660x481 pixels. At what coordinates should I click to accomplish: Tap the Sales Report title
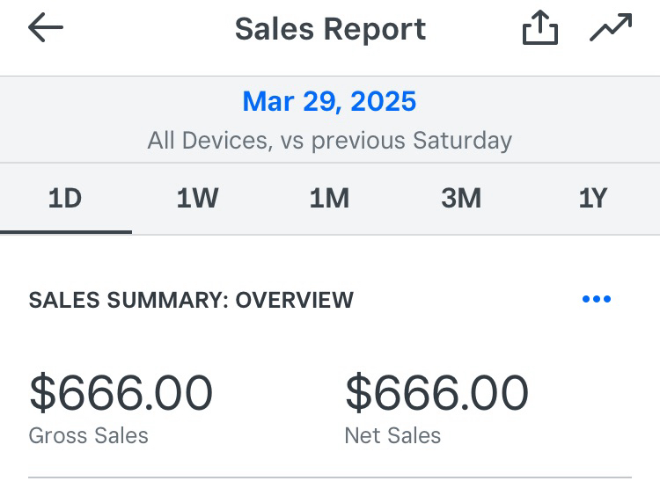pyautogui.click(x=330, y=29)
